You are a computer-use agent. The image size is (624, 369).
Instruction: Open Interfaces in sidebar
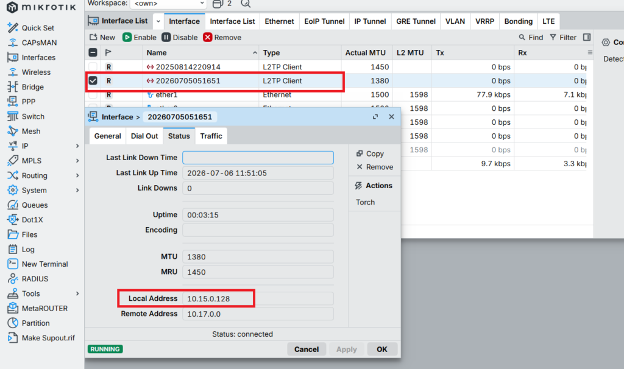pyautogui.click(x=32, y=57)
